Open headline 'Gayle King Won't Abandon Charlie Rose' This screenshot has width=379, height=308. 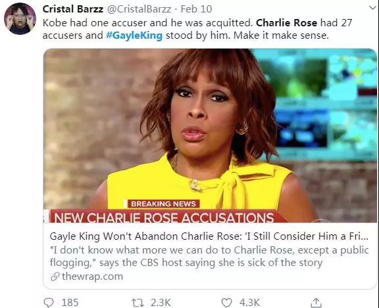[209, 236]
